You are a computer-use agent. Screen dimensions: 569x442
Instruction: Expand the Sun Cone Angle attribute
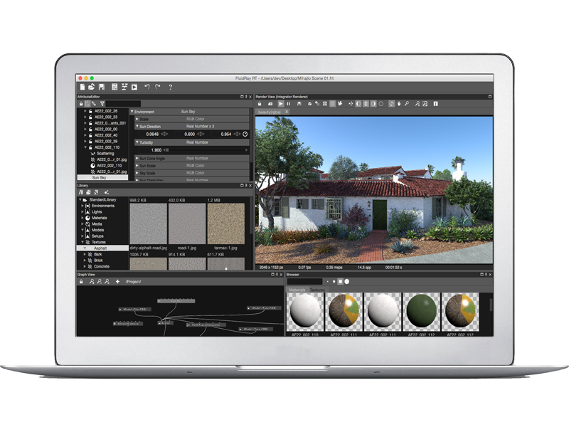click(x=137, y=158)
